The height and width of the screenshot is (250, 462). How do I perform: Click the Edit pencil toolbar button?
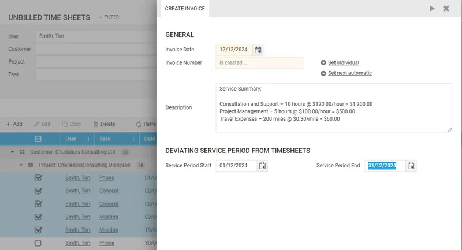(x=42, y=124)
